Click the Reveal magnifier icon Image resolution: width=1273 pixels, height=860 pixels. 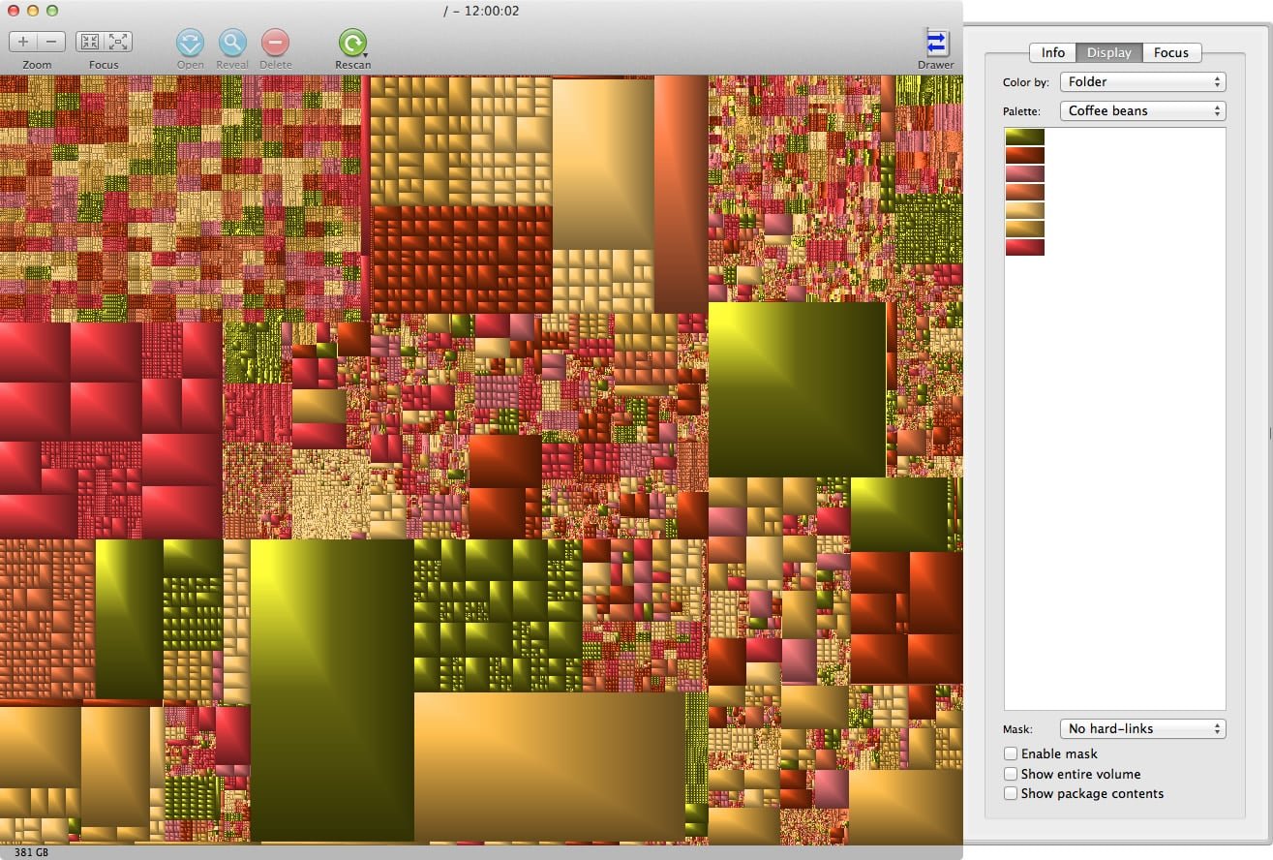click(x=232, y=43)
